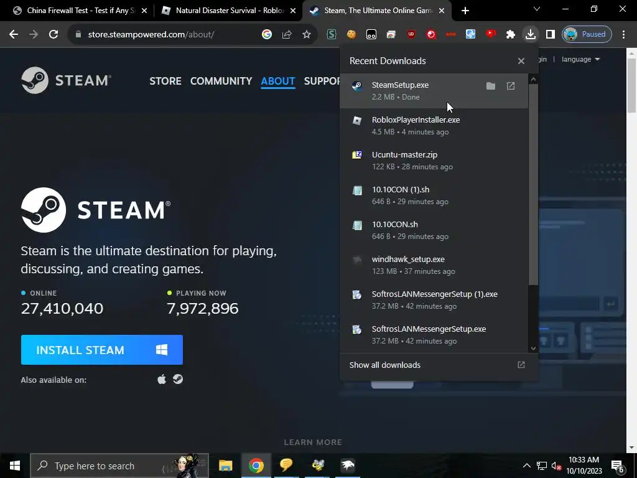Screen dimensions: 637x478
Task: Click LEARN MORE link
Action: pyautogui.click(x=314, y=443)
